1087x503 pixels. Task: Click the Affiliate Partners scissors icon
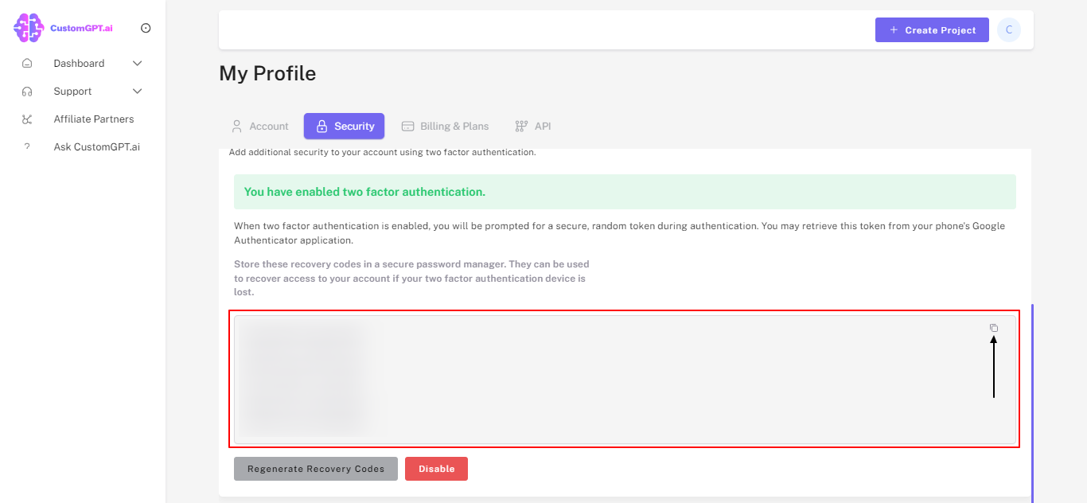coord(28,119)
